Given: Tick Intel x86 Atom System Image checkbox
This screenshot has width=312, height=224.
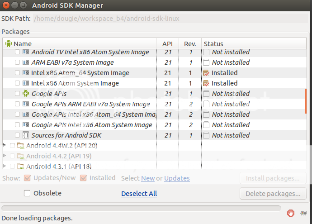Looking at the screenshot, I should [18, 83].
